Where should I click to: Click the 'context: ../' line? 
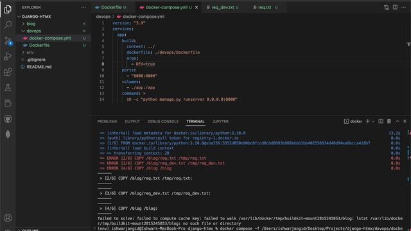[x=141, y=47]
